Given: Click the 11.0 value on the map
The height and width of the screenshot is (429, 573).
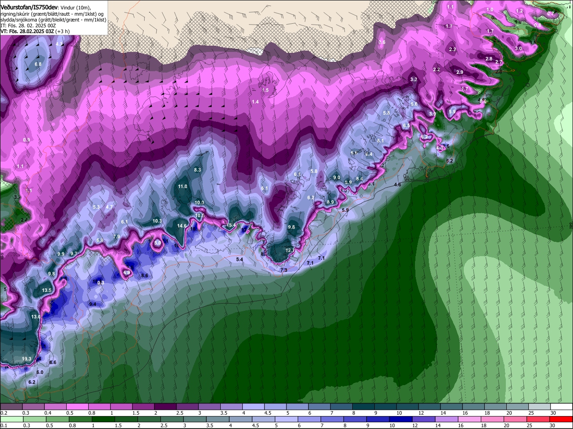Looking at the screenshot, I should tap(183, 186).
